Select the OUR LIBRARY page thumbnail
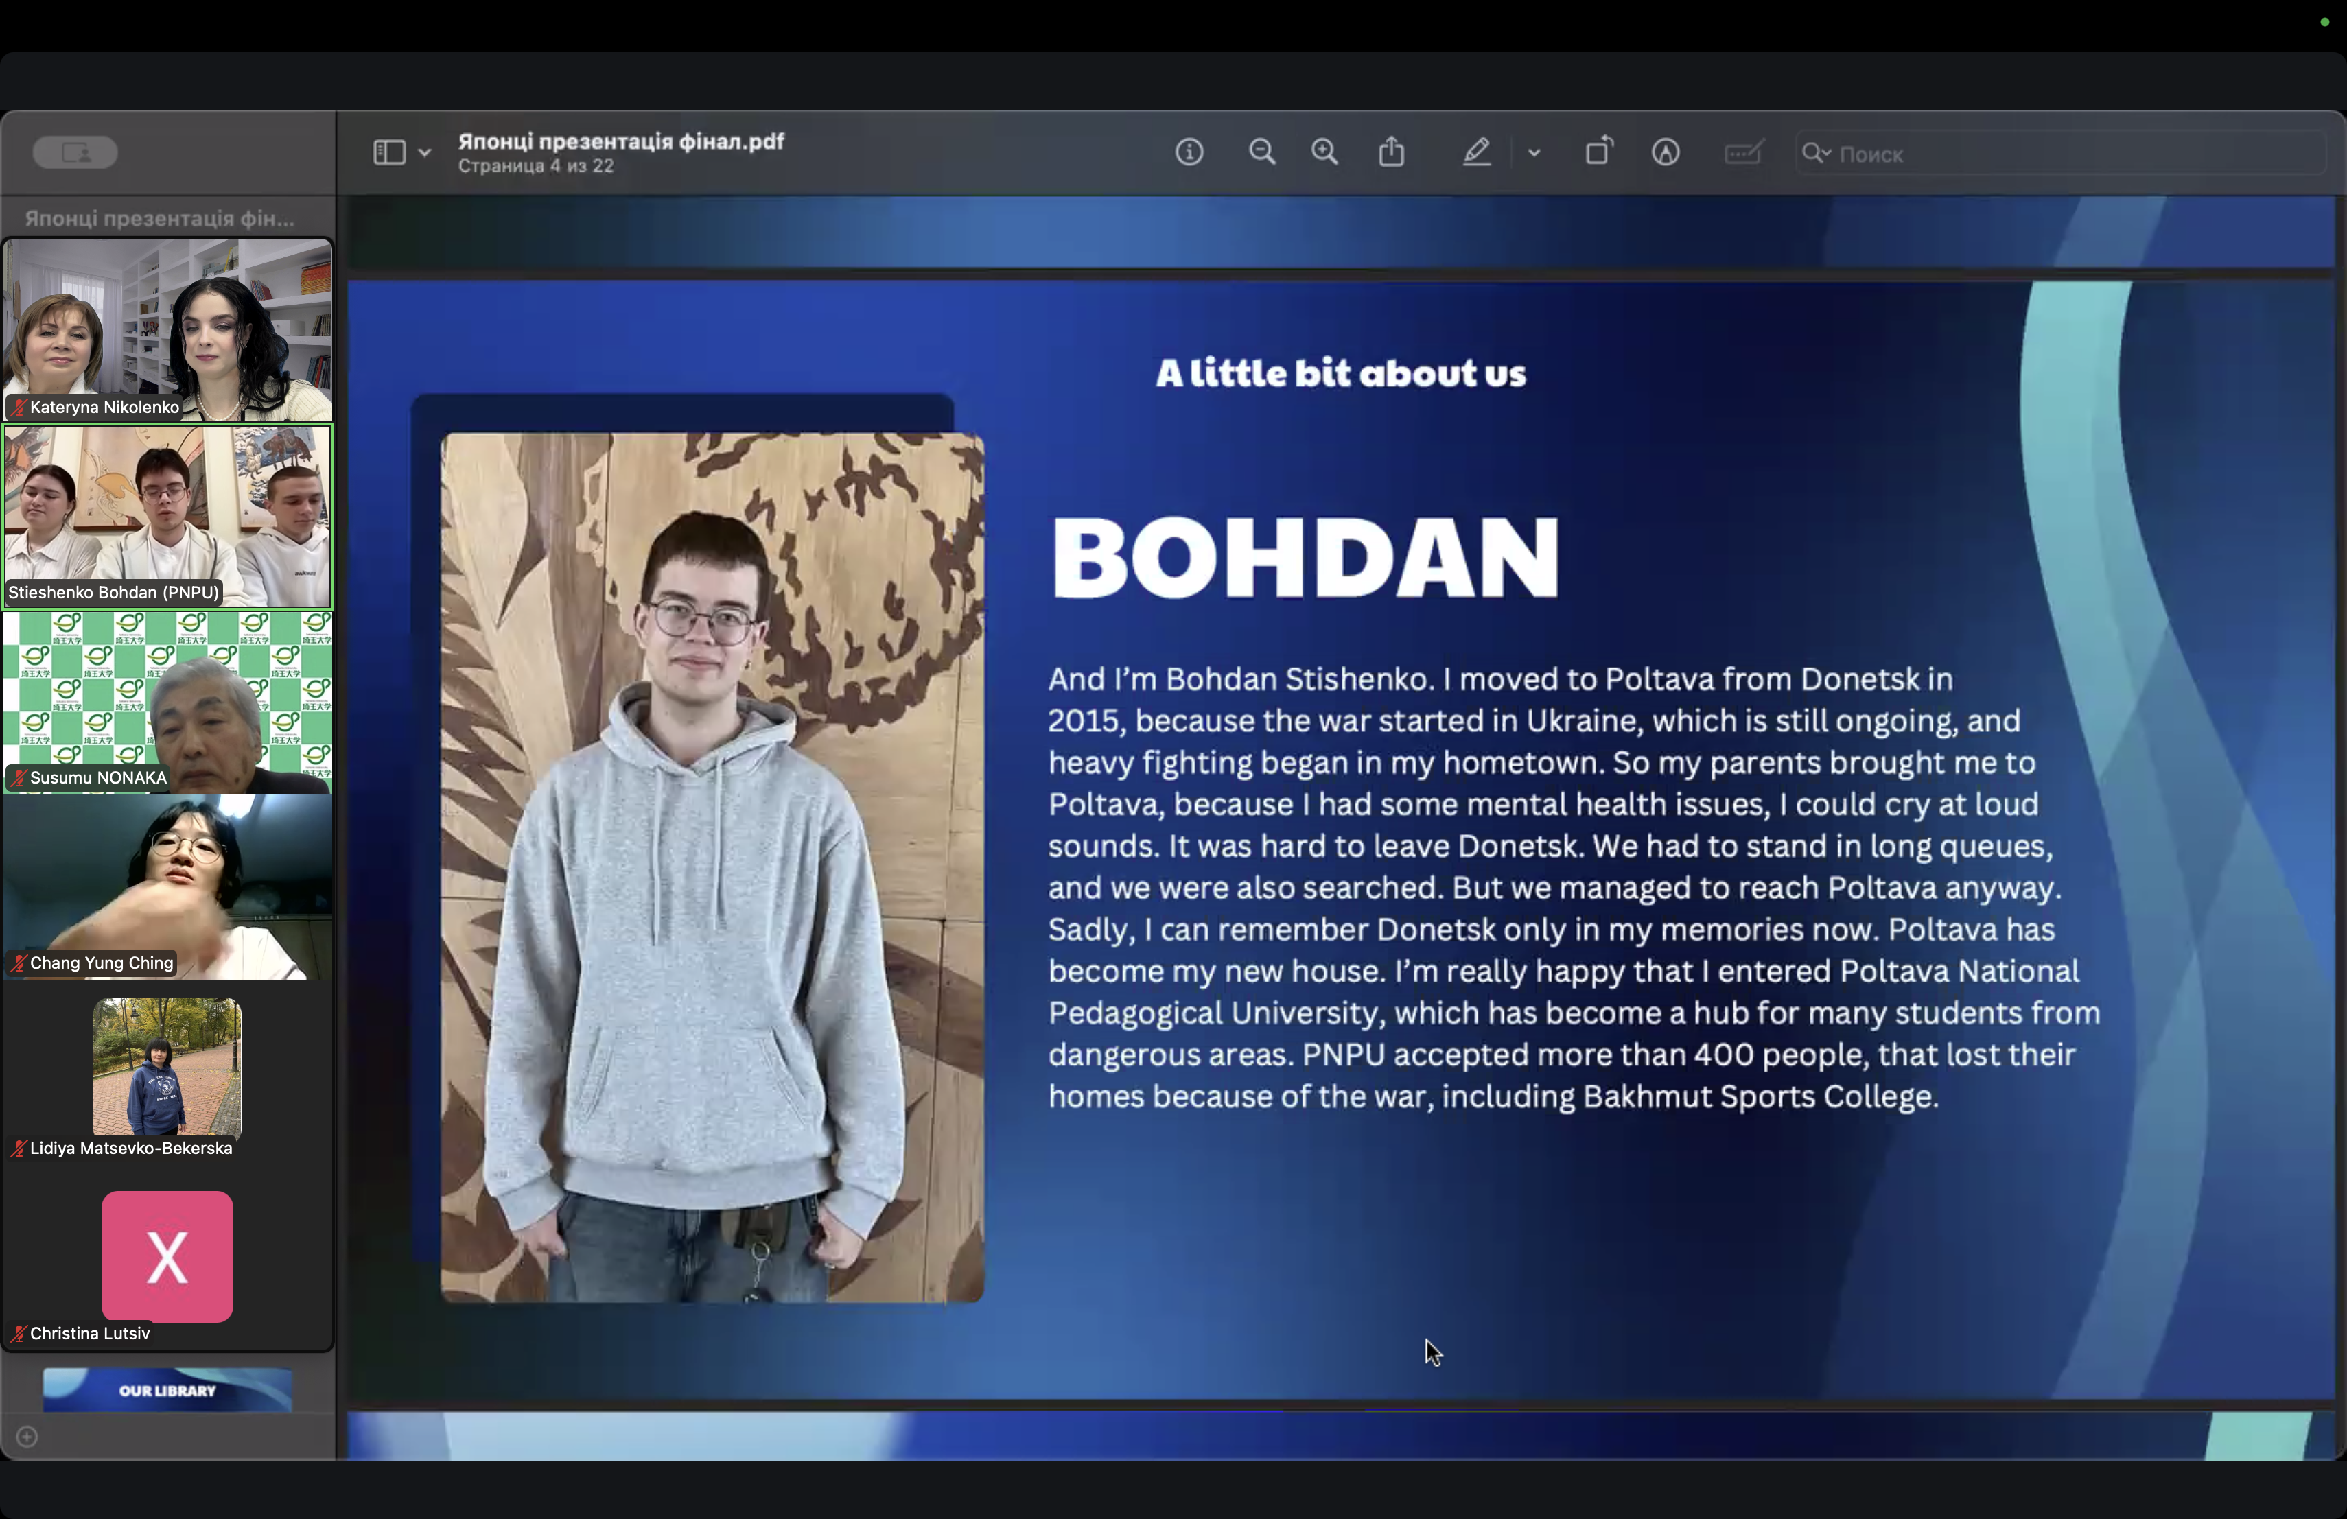Image resolution: width=2347 pixels, height=1519 pixels. coord(167,1390)
